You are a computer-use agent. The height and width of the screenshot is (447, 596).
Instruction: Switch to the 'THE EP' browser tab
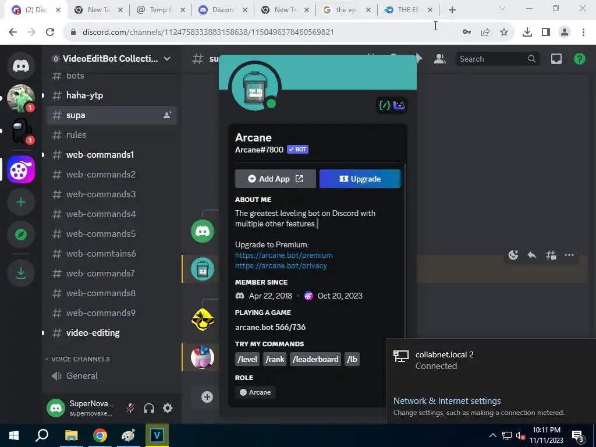(409, 10)
